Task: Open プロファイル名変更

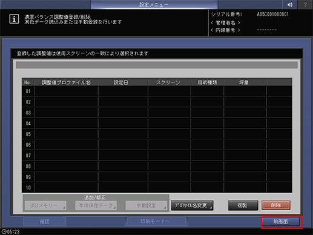Action: click(x=192, y=205)
